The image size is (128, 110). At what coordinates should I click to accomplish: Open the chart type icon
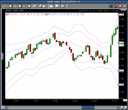tap(57, 6)
